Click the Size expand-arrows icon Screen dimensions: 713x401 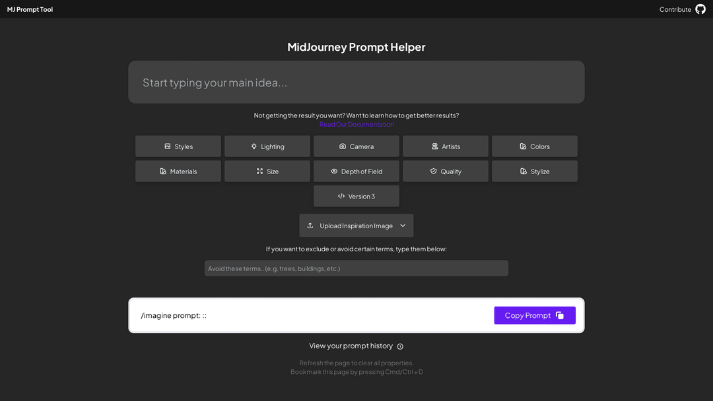pyautogui.click(x=259, y=171)
